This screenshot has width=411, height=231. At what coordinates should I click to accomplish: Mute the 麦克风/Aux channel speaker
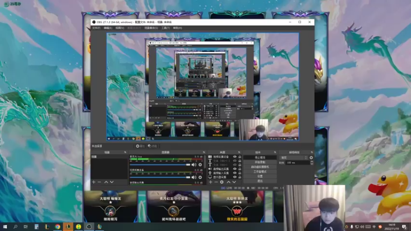[x=194, y=165]
